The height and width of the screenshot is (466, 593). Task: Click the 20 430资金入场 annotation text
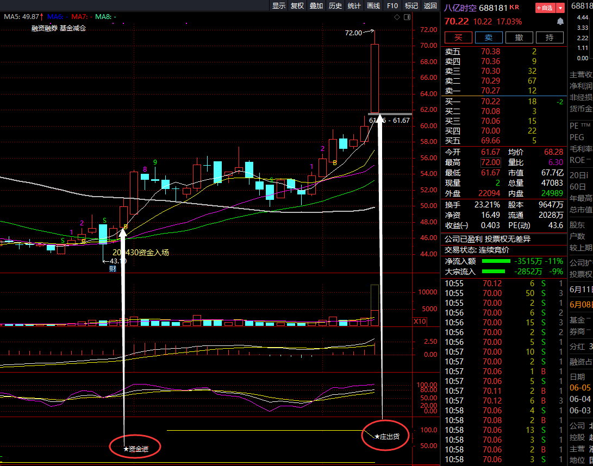point(140,253)
